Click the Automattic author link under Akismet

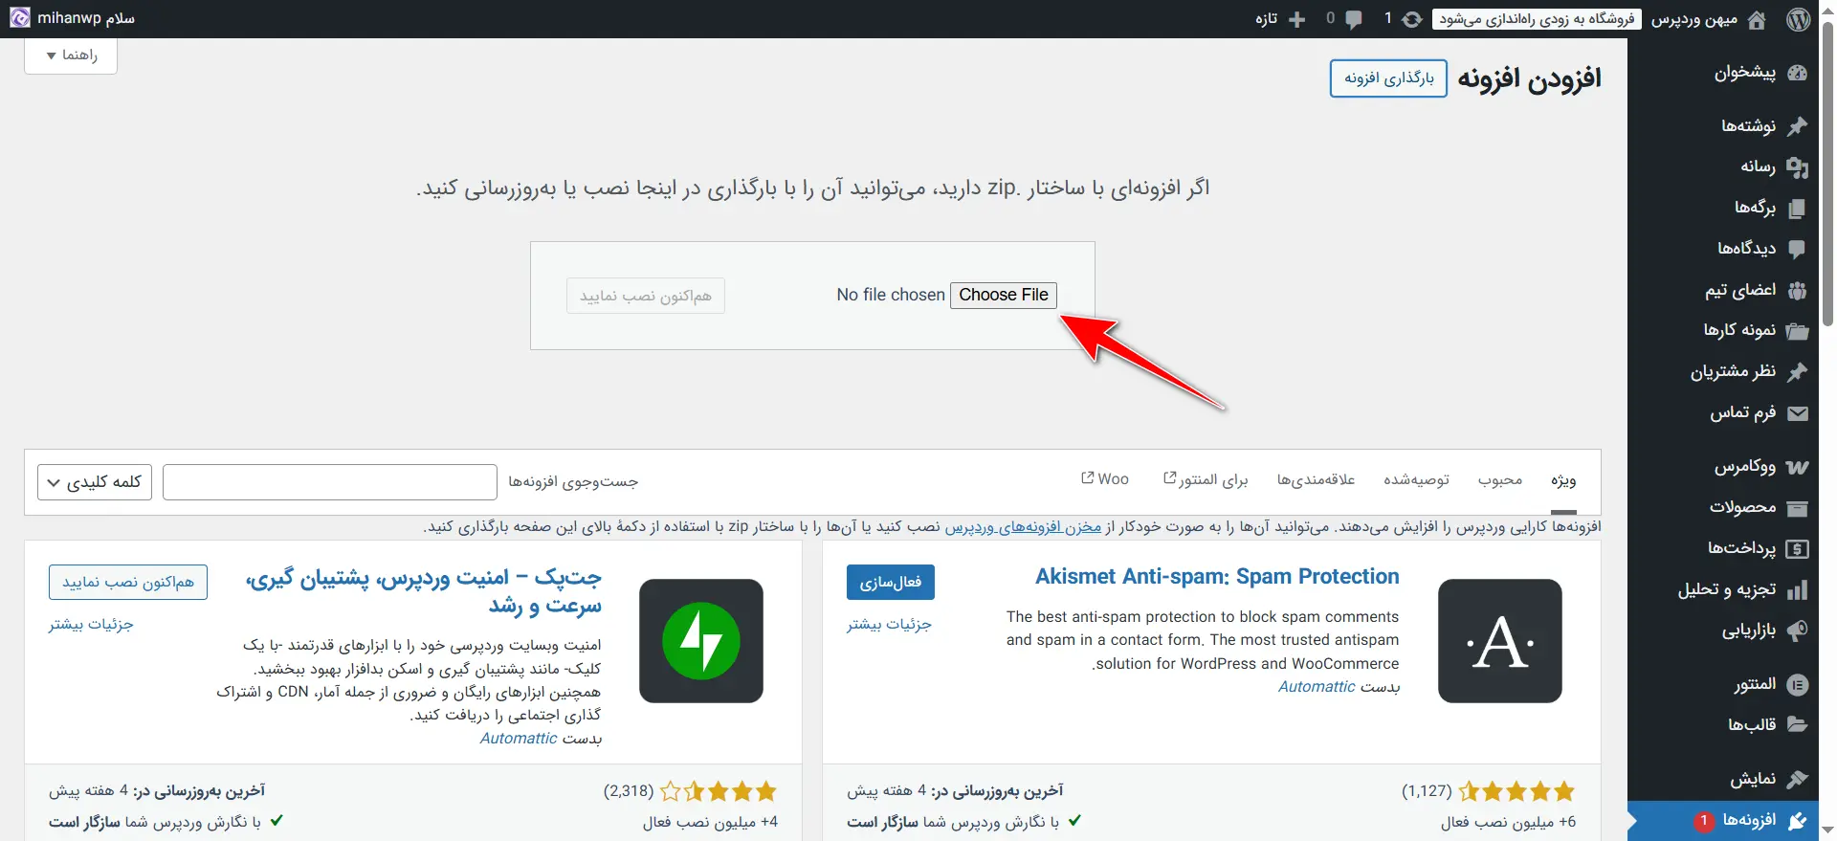pyautogui.click(x=1317, y=687)
